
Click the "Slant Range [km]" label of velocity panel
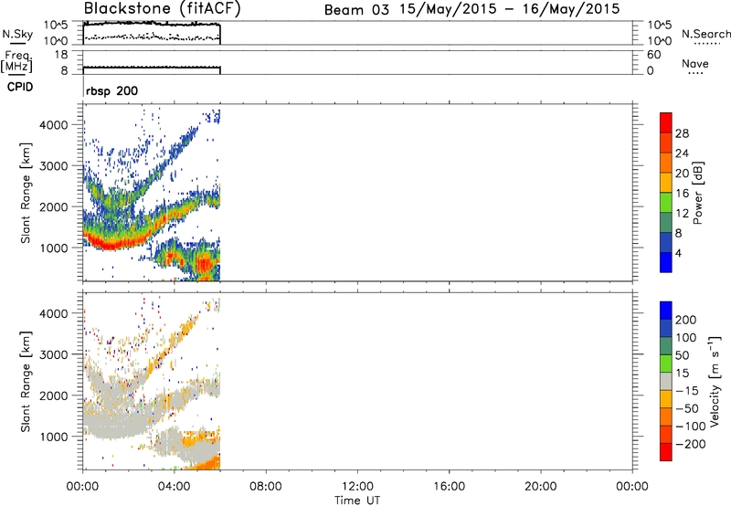[26, 382]
